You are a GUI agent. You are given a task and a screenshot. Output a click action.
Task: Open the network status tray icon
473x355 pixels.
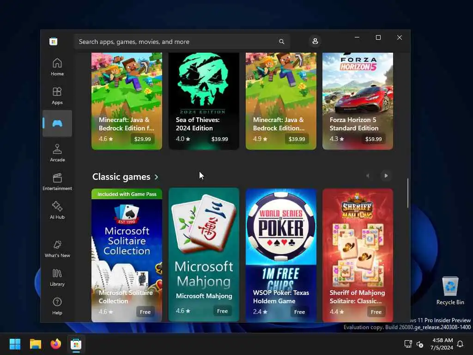click(408, 344)
